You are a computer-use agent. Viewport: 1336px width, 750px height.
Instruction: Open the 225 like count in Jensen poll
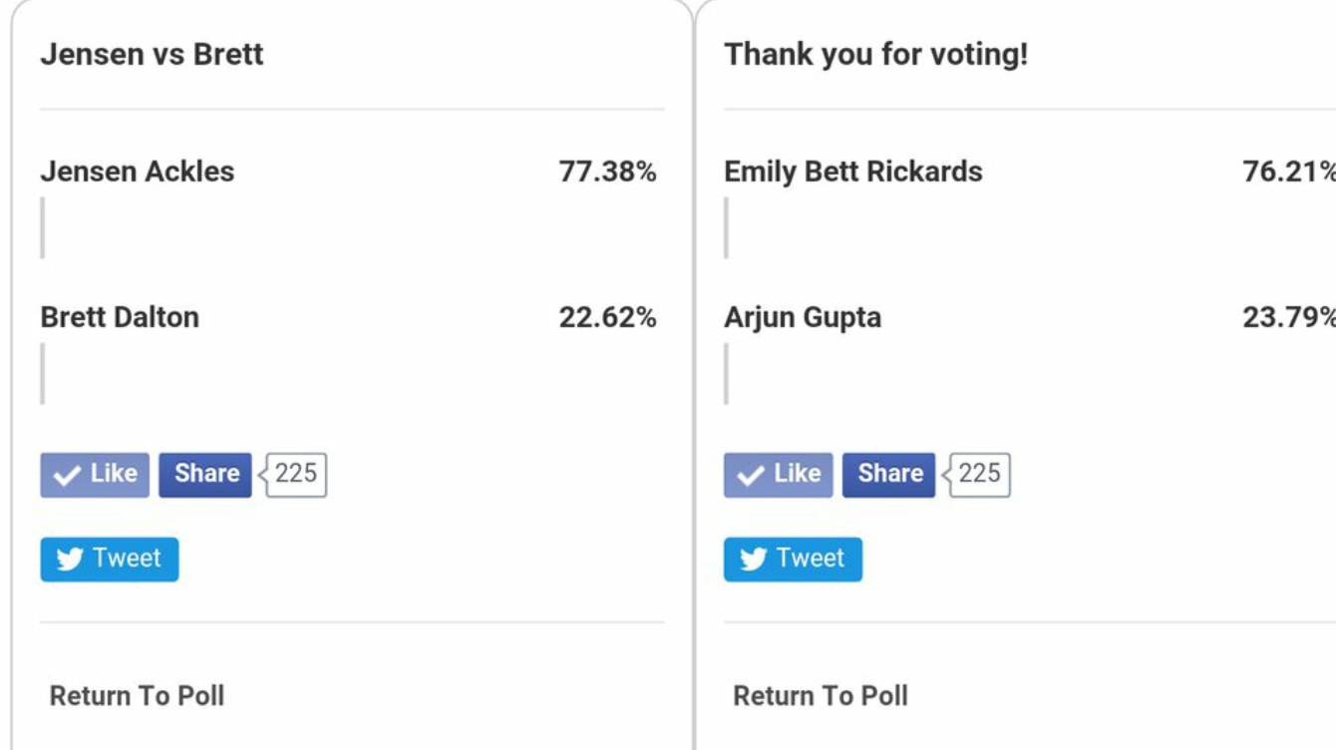point(294,475)
